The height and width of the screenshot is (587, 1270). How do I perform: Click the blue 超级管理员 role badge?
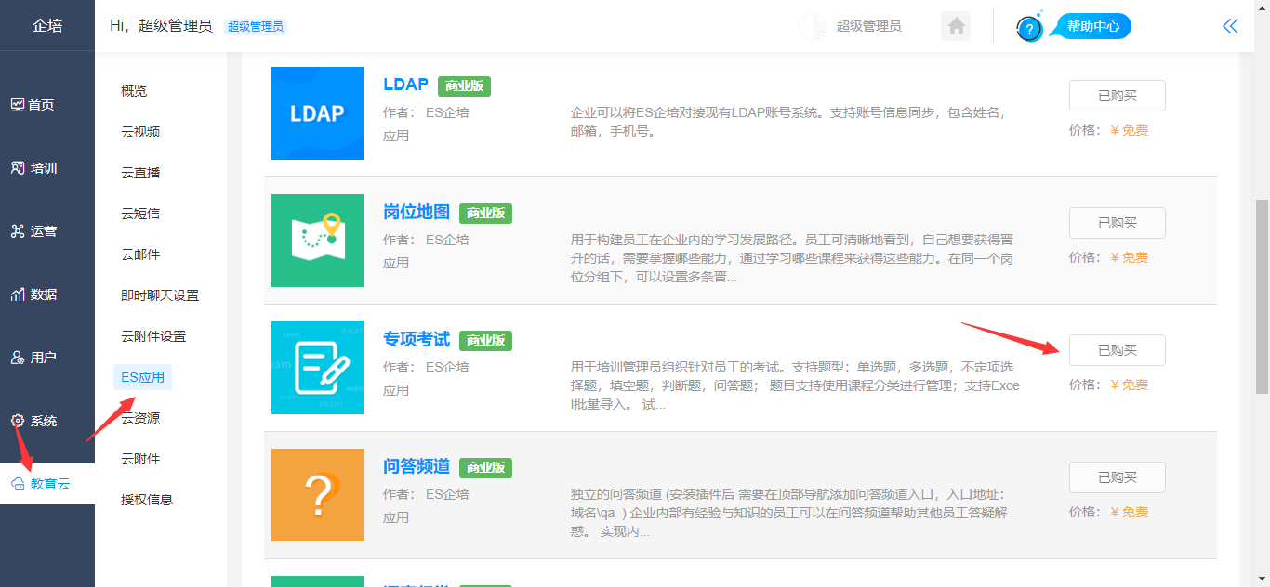(256, 26)
